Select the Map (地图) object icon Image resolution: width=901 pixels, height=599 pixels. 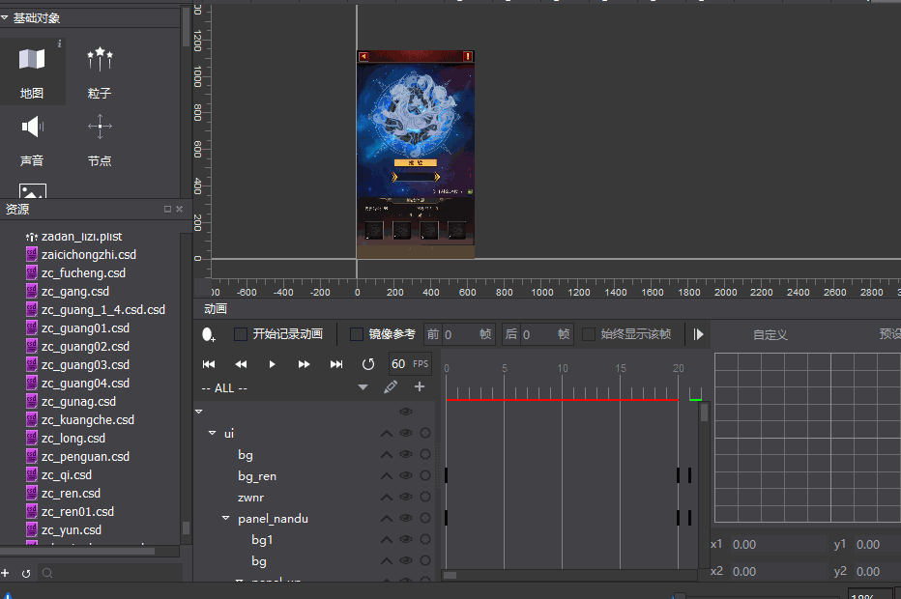(32, 61)
